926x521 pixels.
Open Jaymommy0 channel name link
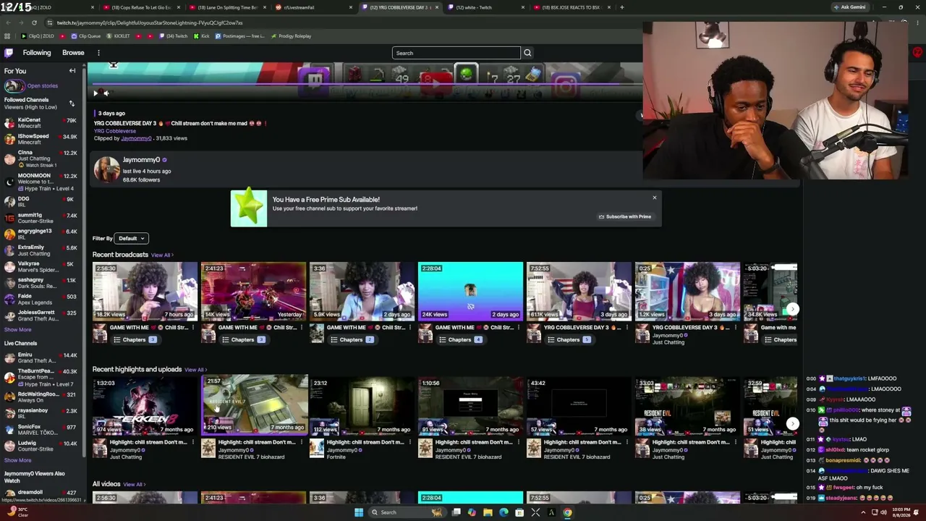(x=141, y=160)
